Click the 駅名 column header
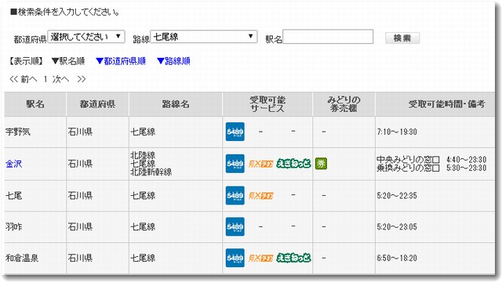Image resolution: width=502 pixels, height=282 pixels. 35,104
